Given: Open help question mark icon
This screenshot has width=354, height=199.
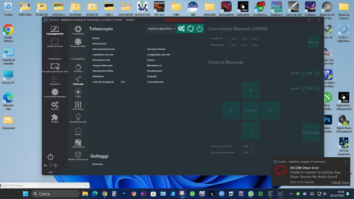Looking at the screenshot, I should point(51,165).
